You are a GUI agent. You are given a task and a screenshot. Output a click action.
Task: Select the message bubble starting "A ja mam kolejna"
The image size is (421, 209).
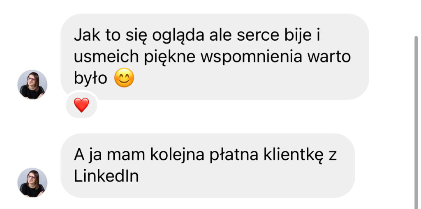[x=208, y=165]
